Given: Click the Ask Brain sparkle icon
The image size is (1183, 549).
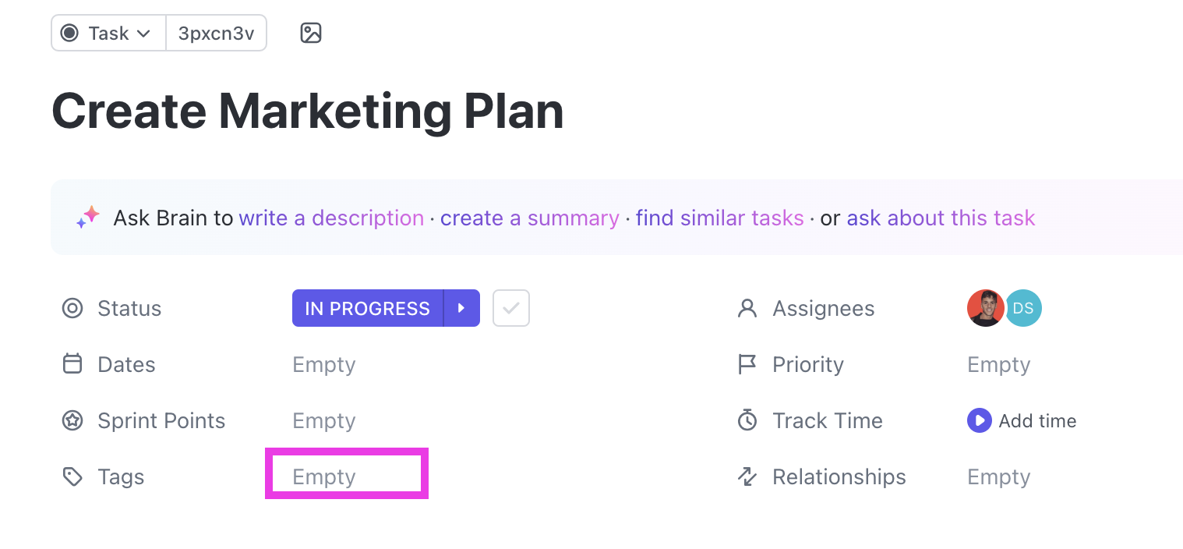Looking at the screenshot, I should tap(88, 218).
